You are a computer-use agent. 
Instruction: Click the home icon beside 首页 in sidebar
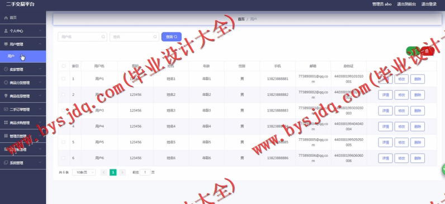tap(6, 17)
